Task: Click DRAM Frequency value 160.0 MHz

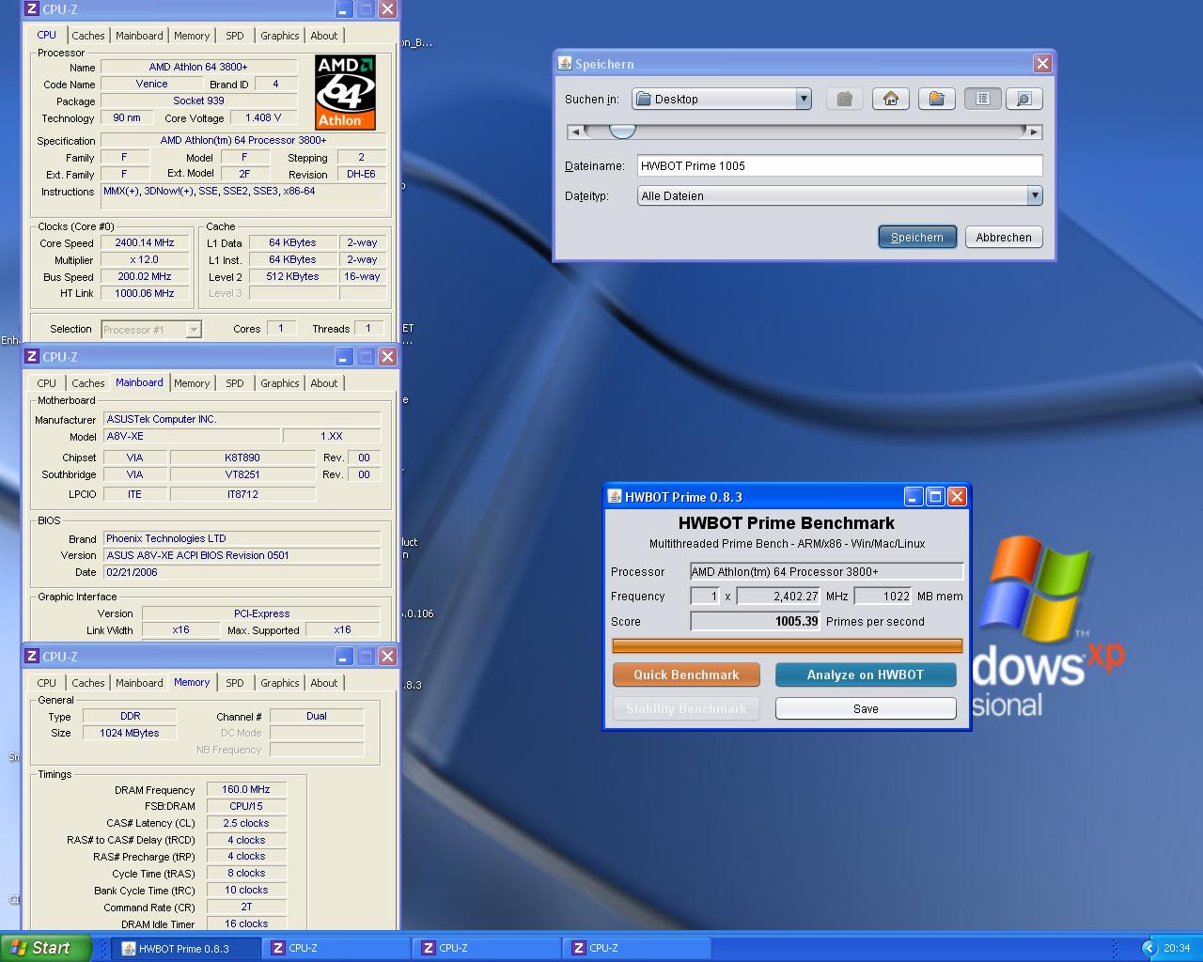Action: [246, 789]
